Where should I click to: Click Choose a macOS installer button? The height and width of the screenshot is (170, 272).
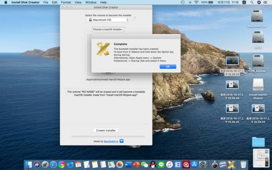coord(108,29)
